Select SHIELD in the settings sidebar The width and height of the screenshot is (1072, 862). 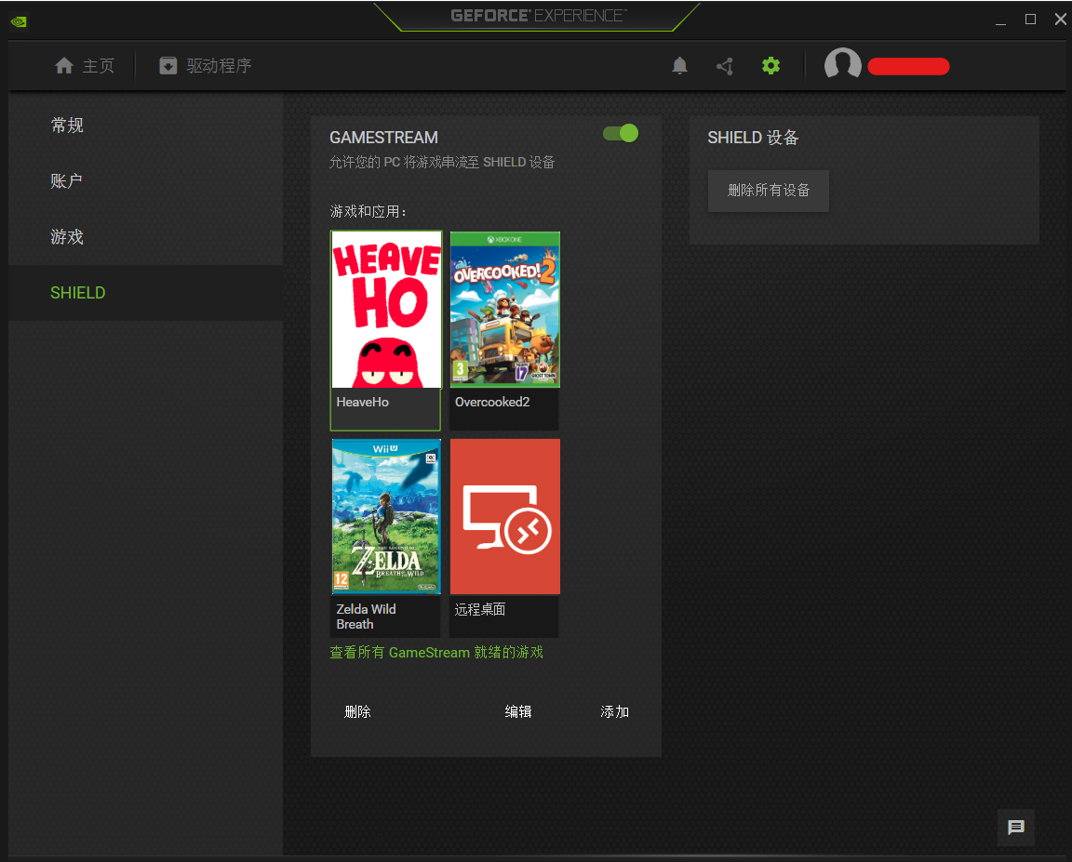point(145,293)
